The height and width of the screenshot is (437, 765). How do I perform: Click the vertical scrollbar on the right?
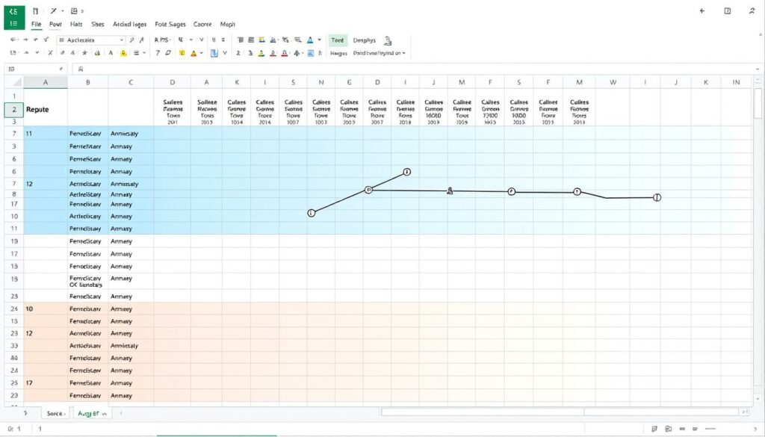(x=758, y=102)
